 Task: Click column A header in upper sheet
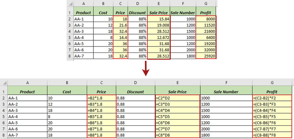tap(83, 3)
